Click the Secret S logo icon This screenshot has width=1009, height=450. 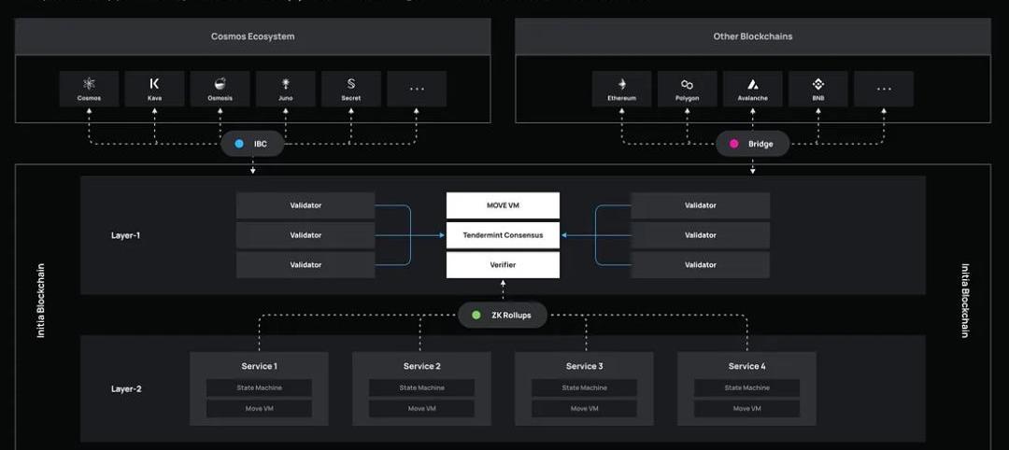(351, 84)
